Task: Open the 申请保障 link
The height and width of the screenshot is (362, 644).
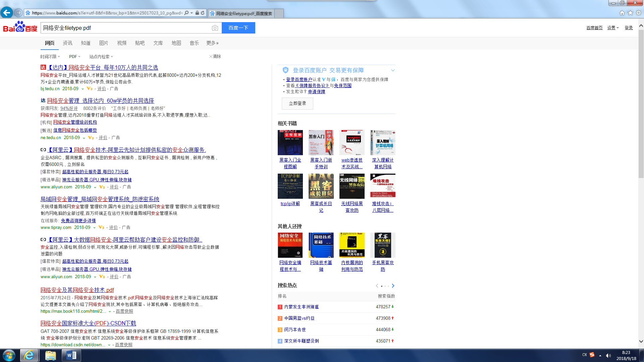Action: pos(317,92)
